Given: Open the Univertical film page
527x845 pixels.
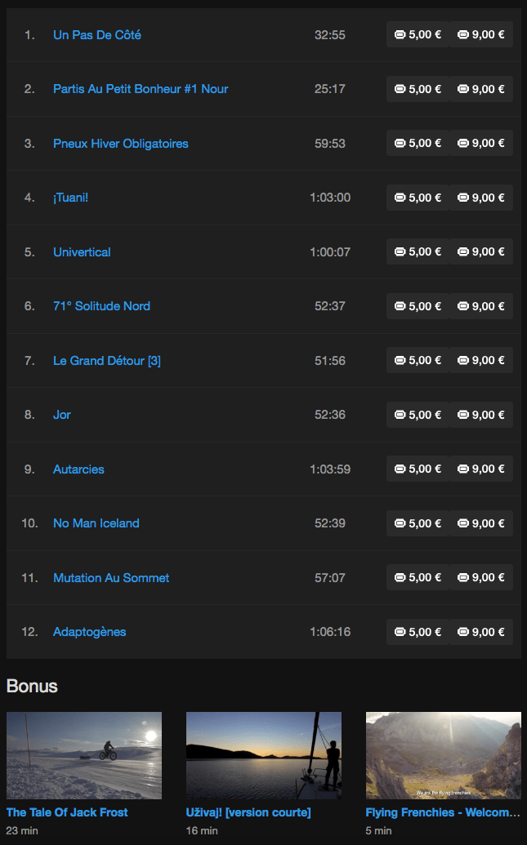Looking at the screenshot, I should point(82,252).
